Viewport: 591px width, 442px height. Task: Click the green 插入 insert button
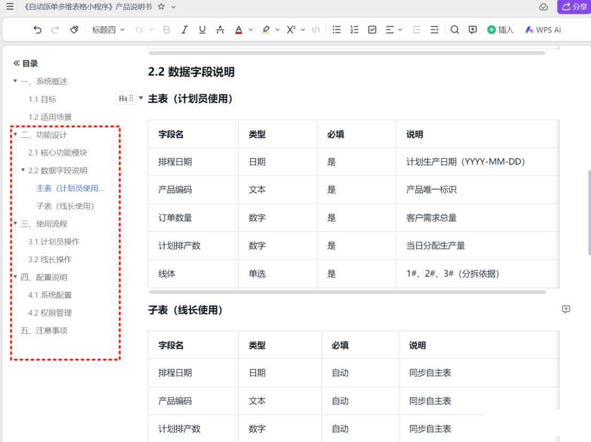[500, 30]
